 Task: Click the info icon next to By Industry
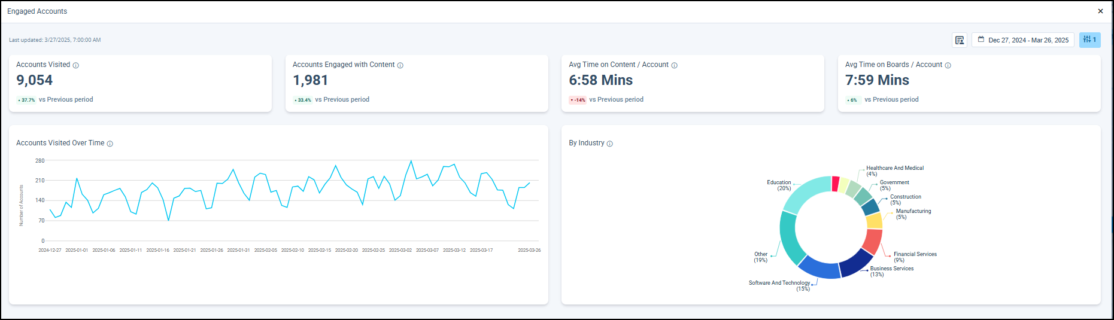[610, 144]
